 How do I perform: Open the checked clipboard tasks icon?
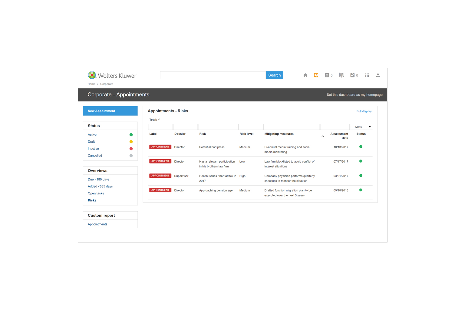352,75
